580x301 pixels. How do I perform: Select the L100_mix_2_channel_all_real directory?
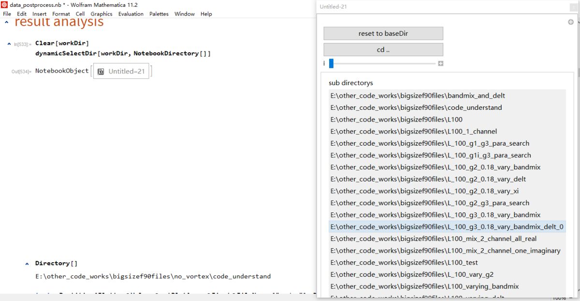[x=447, y=239]
